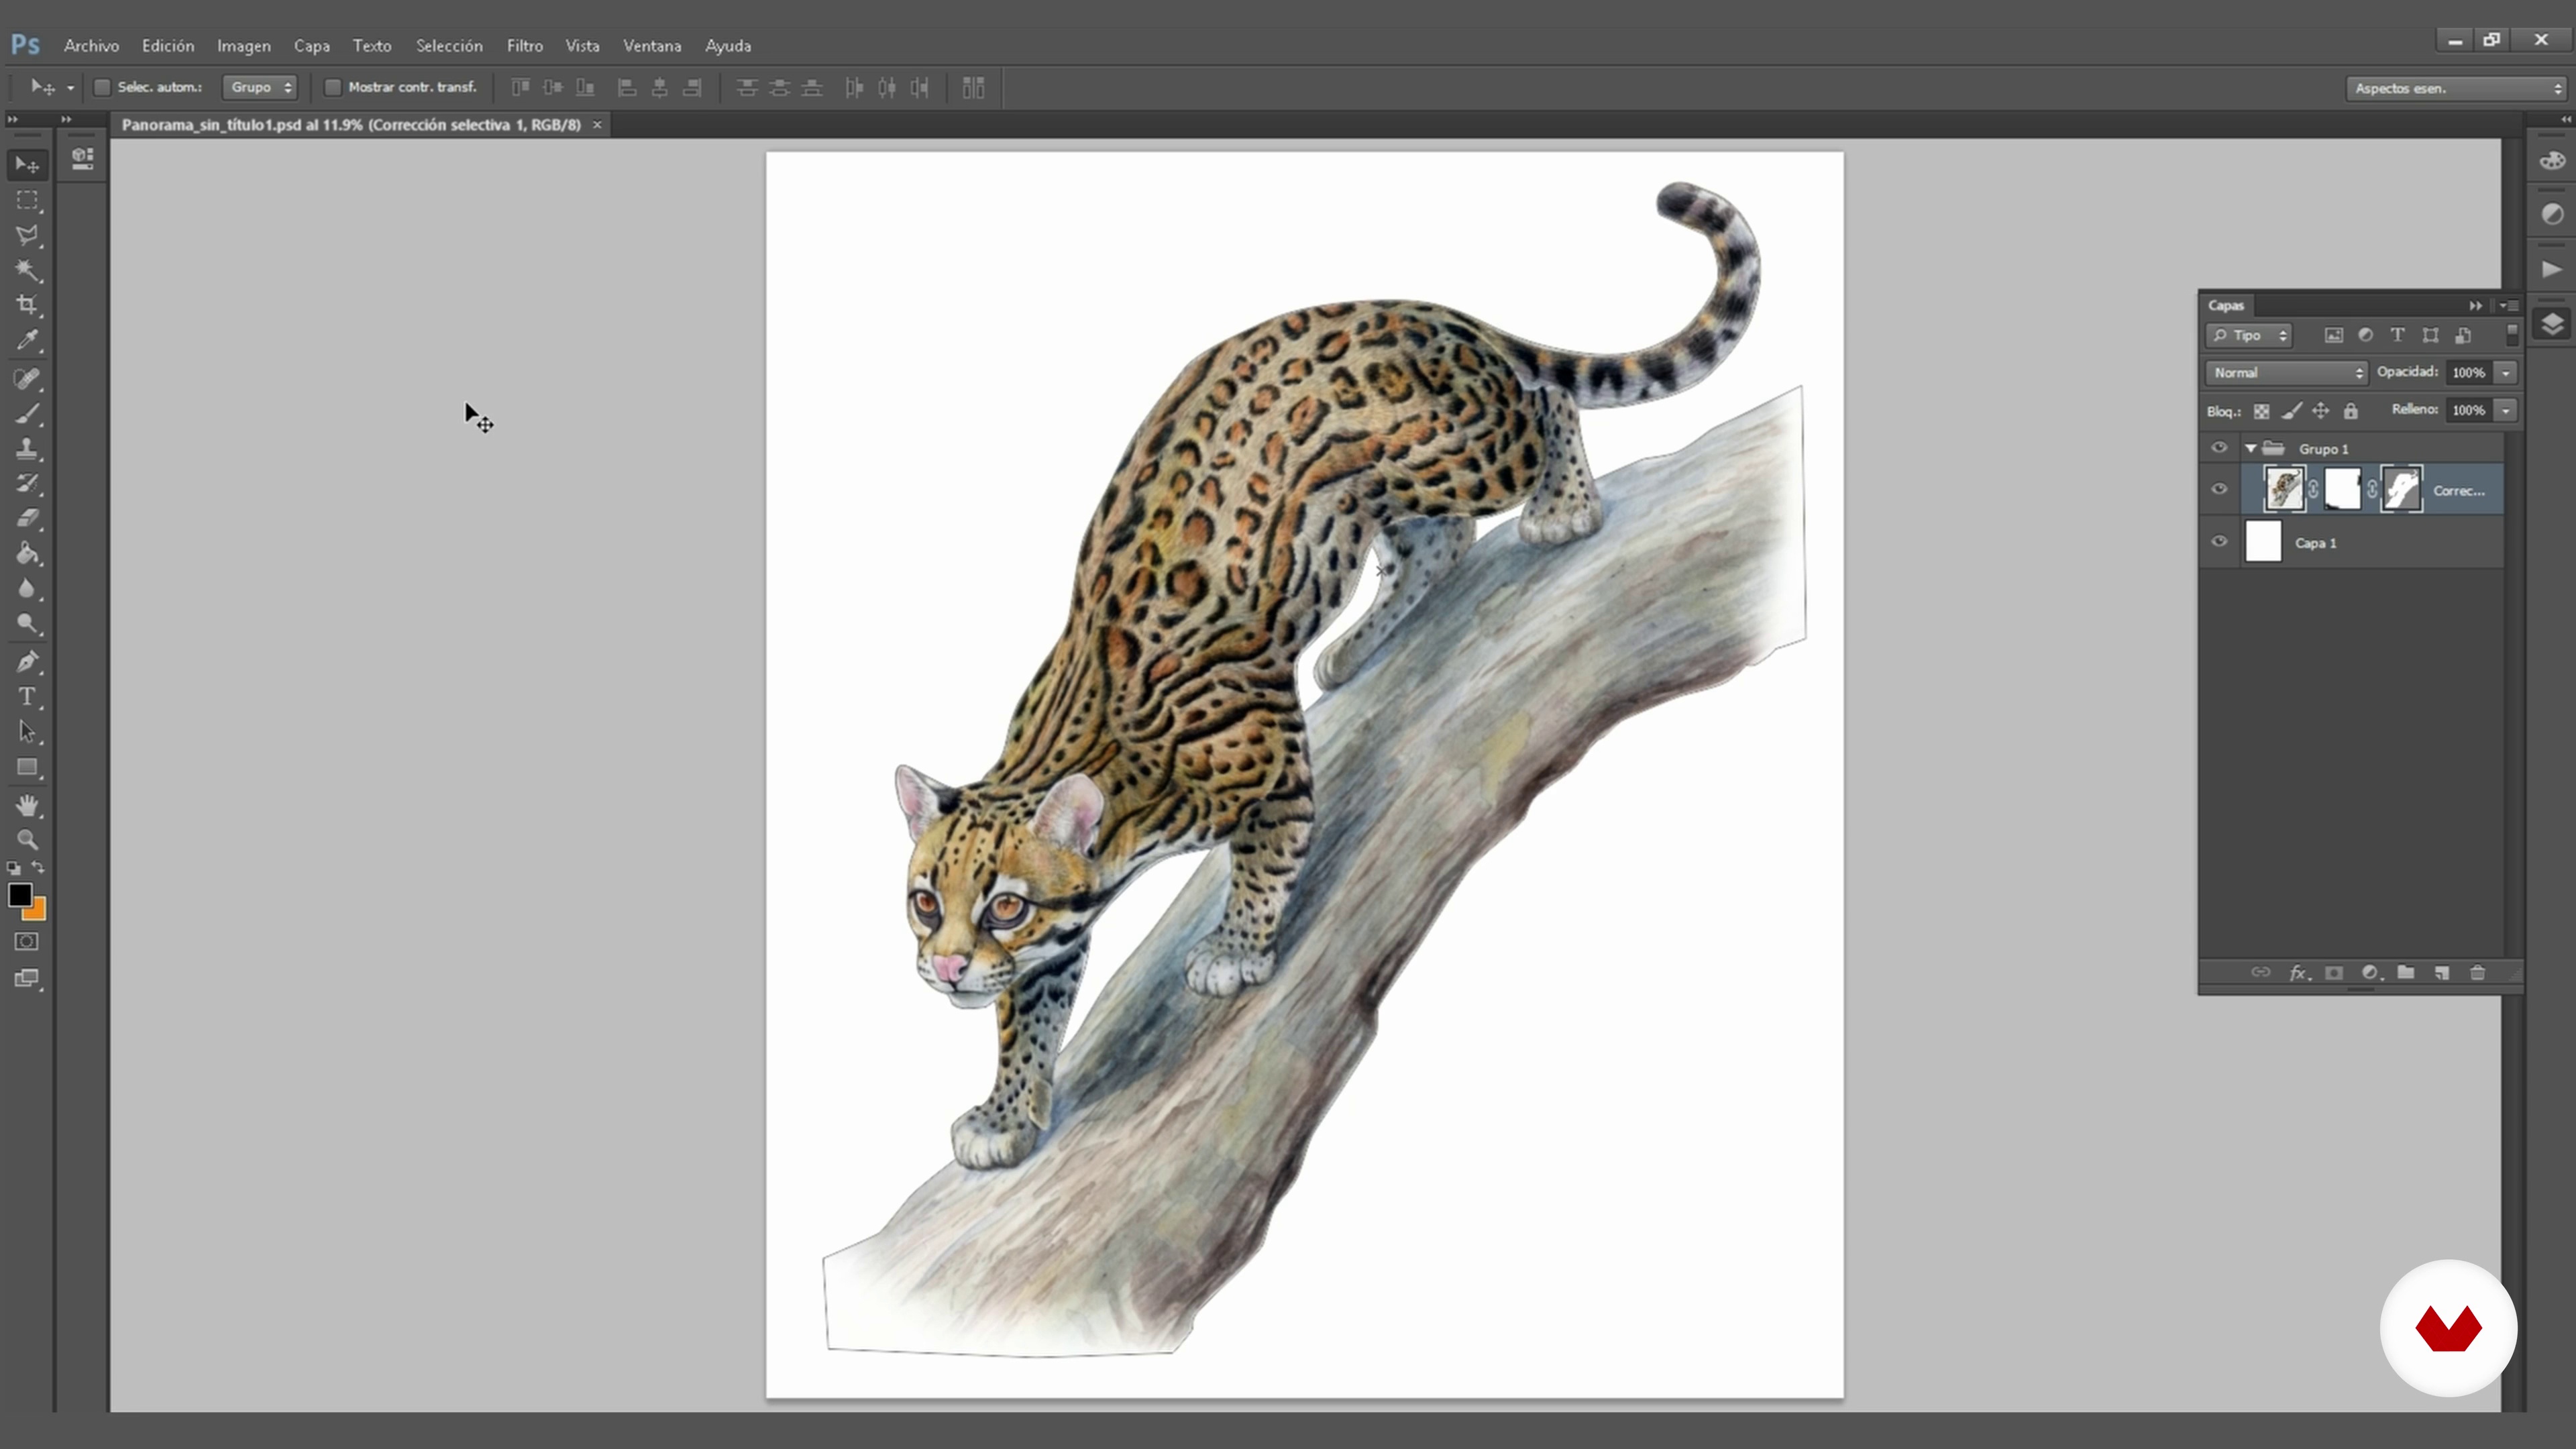Select the History Brush tool

click(27, 484)
